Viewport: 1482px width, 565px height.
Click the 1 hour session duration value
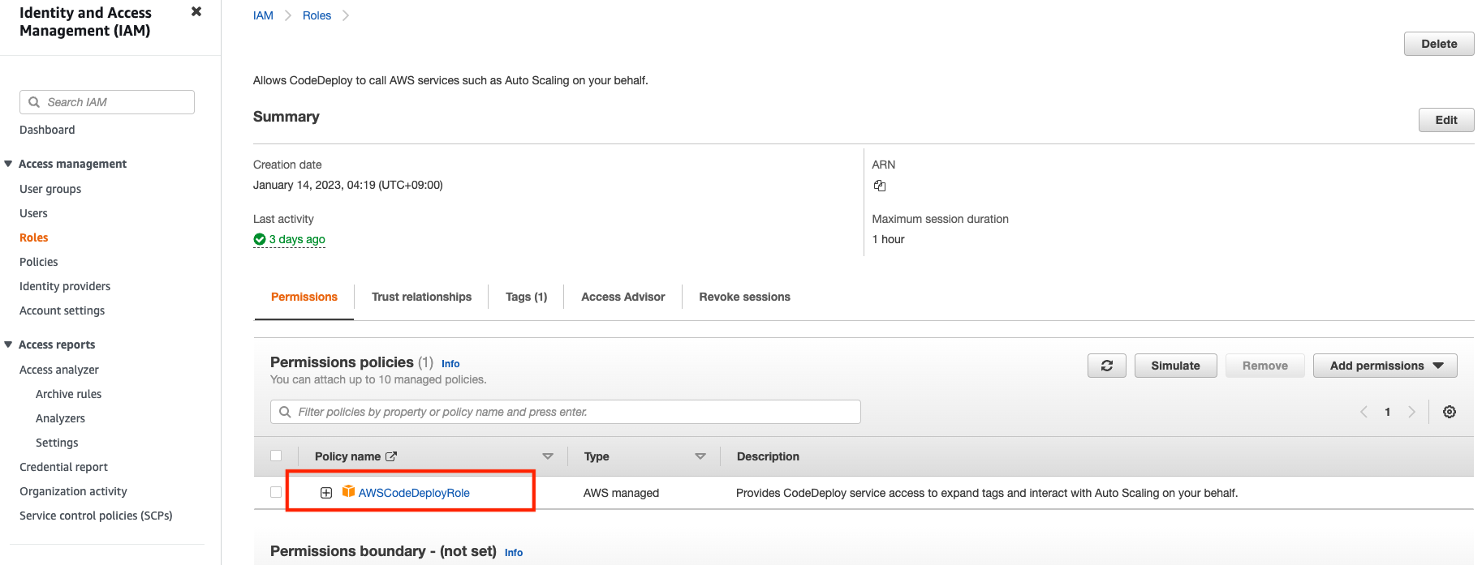click(x=888, y=239)
